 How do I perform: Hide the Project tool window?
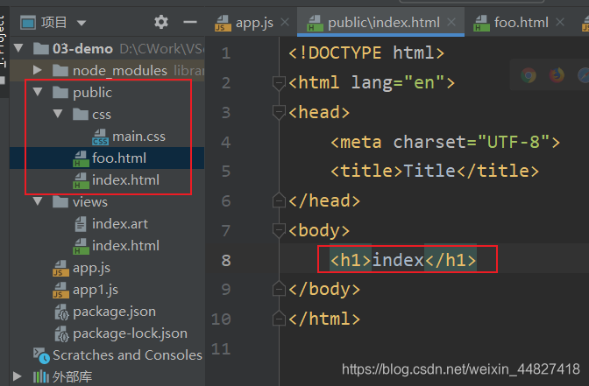(x=190, y=22)
